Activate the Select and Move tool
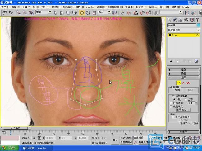This screenshot has width=202, height=151. 82,13
